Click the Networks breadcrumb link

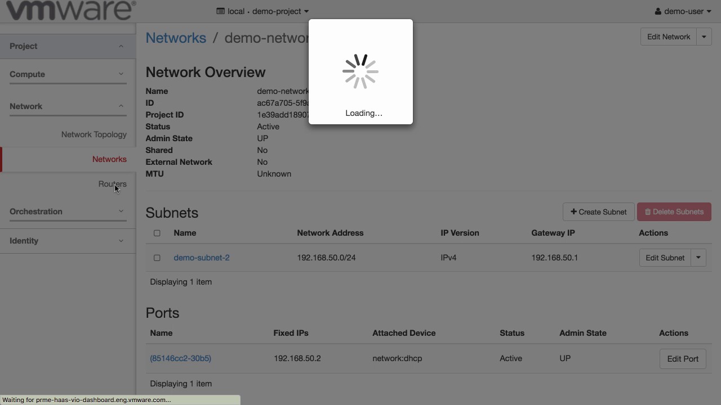pos(176,38)
